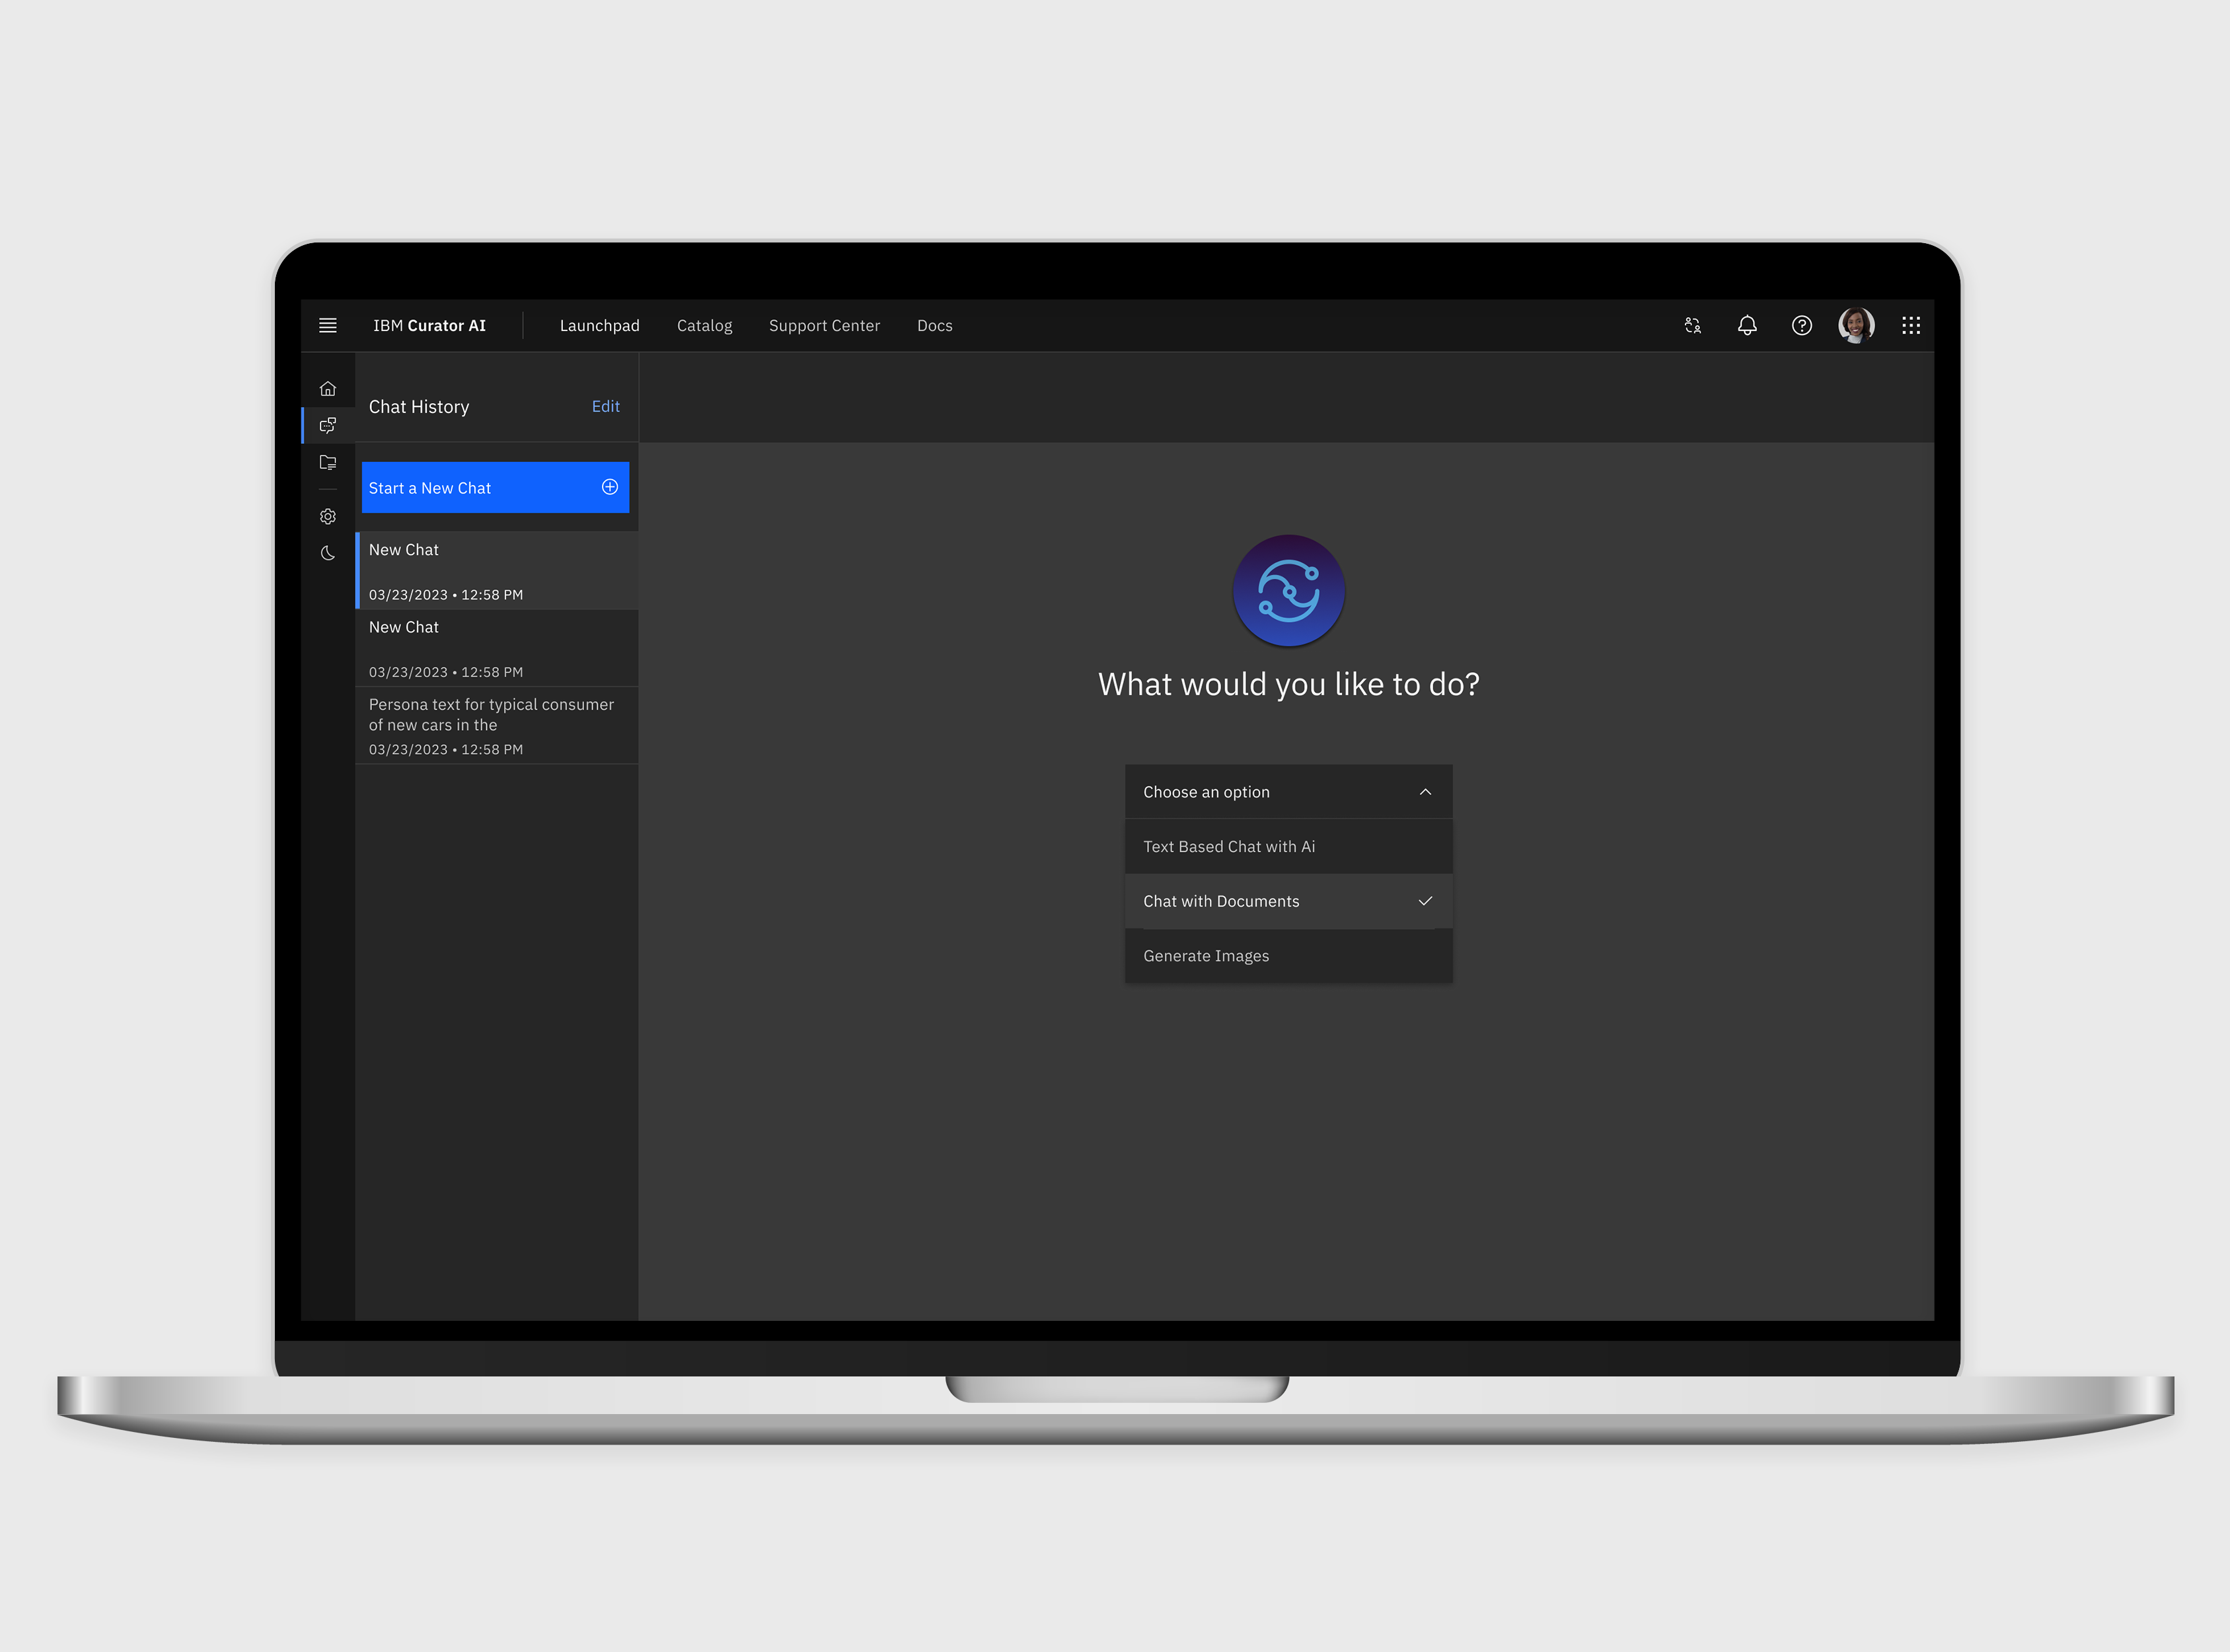The width and height of the screenshot is (2230, 1652).
Task: Open the Launchpad nav item
Action: pos(599,325)
